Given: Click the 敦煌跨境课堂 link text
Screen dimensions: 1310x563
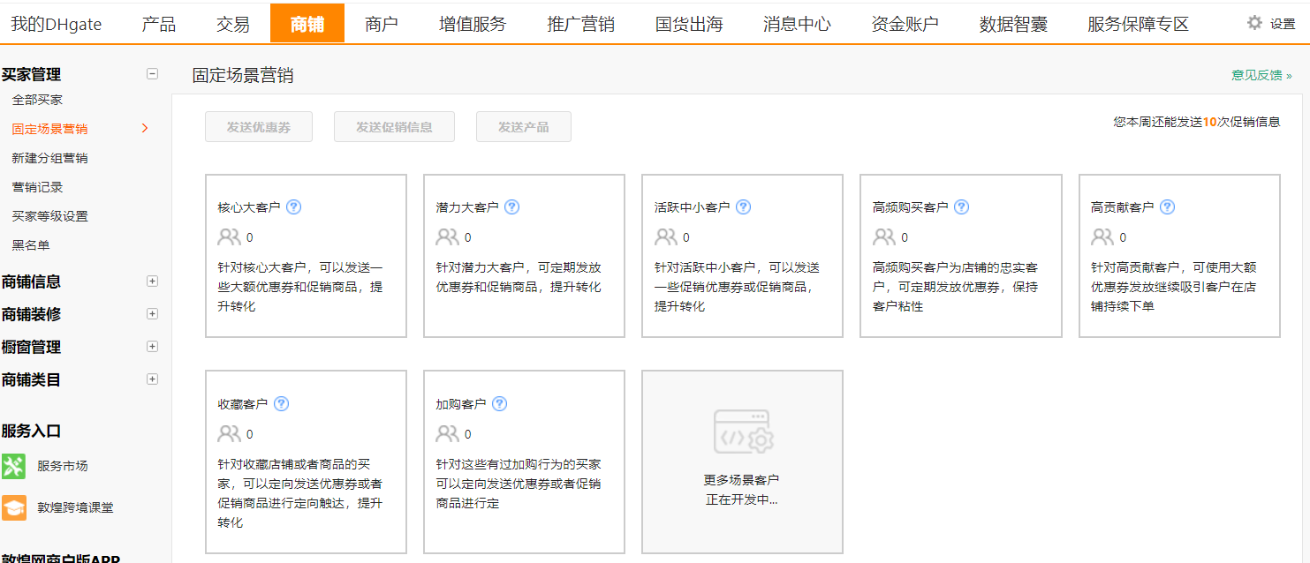Looking at the screenshot, I should pos(75,507).
